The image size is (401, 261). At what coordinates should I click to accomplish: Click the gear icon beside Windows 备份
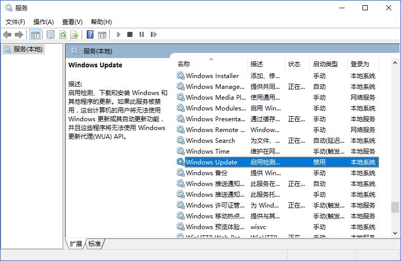(181, 173)
